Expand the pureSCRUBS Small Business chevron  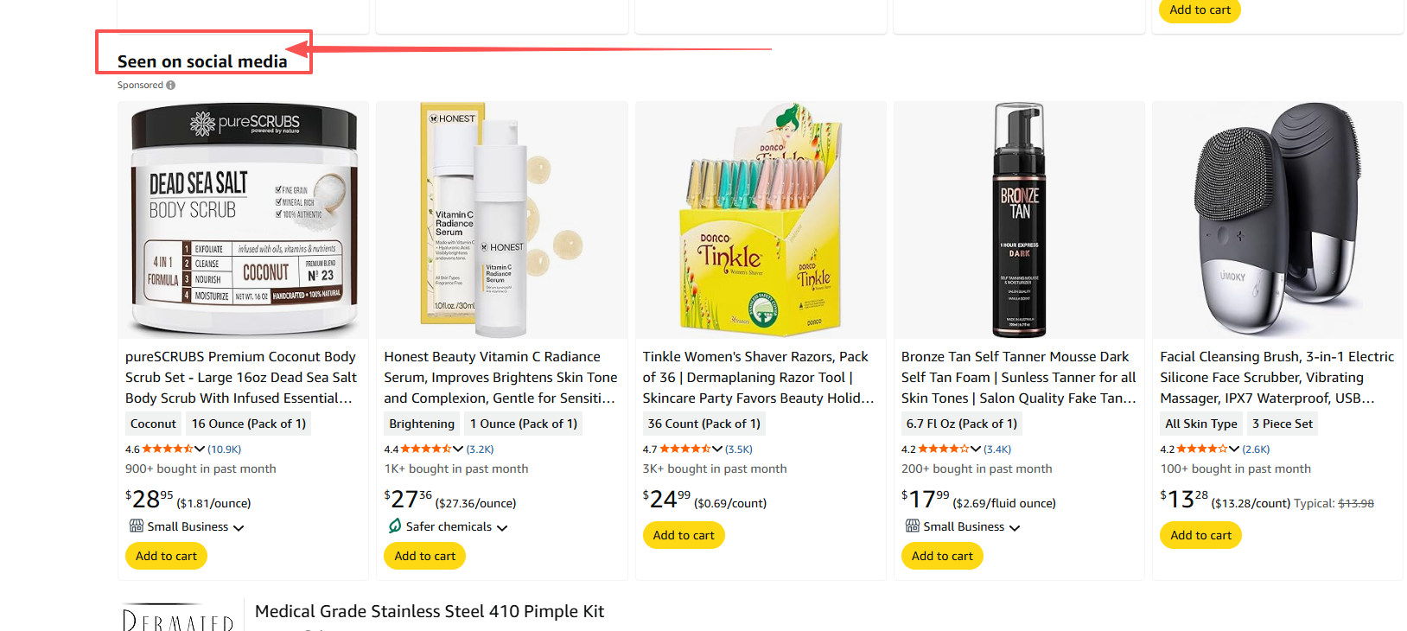(x=239, y=527)
